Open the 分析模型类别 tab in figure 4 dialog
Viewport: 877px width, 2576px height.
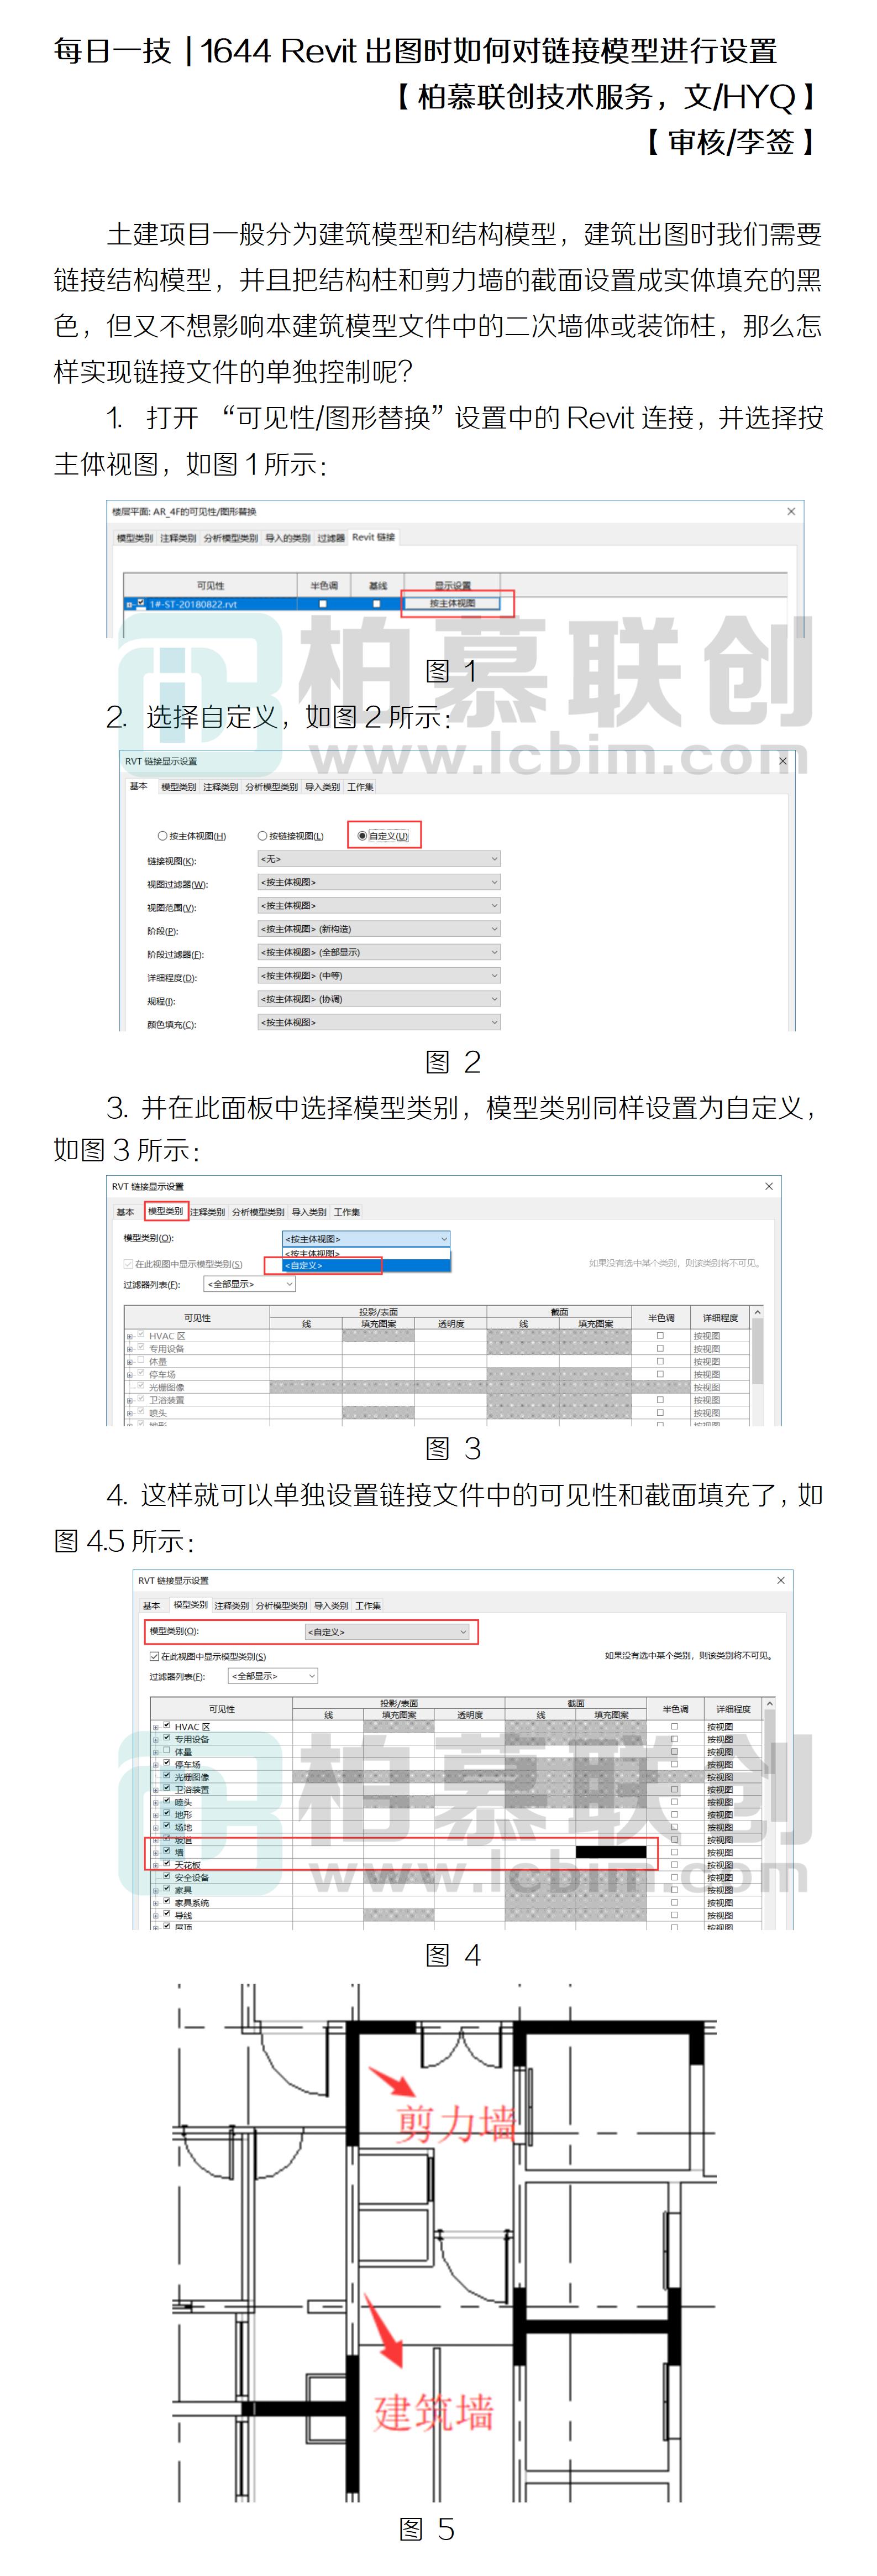pyautogui.click(x=282, y=1605)
